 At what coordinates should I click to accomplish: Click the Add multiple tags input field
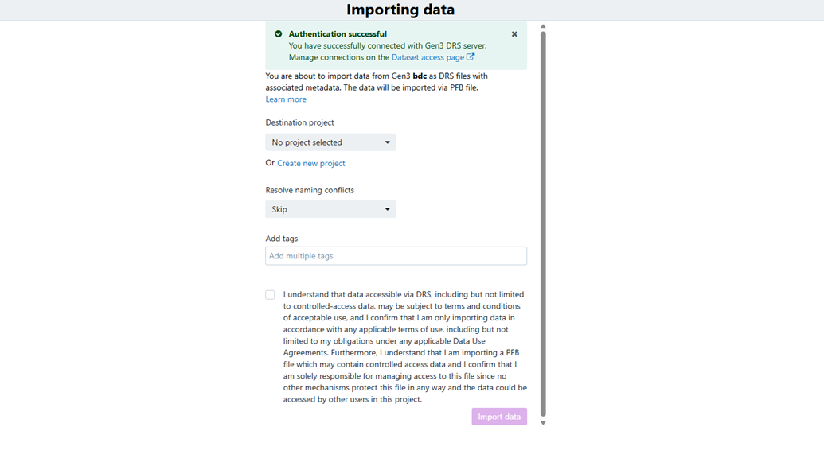pyautogui.click(x=396, y=255)
